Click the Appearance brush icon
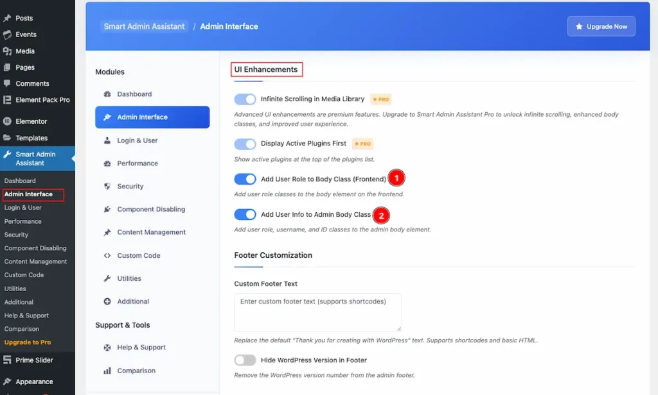This screenshot has width=658, height=395. [x=7, y=382]
